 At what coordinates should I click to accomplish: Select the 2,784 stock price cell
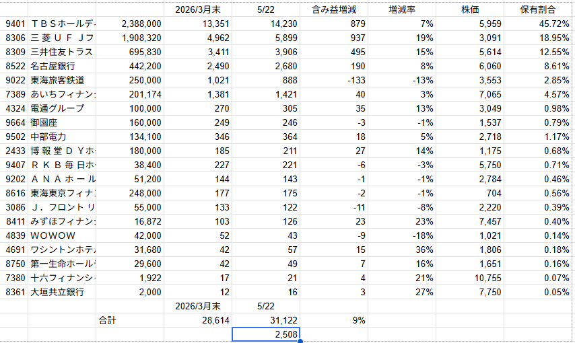click(x=470, y=179)
